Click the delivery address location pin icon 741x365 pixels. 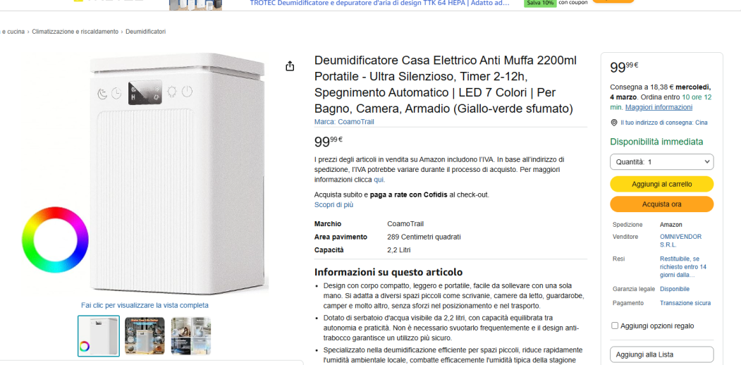pyautogui.click(x=614, y=123)
